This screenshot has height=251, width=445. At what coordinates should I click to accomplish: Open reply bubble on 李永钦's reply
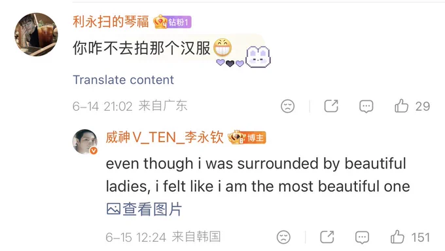pos(362,237)
